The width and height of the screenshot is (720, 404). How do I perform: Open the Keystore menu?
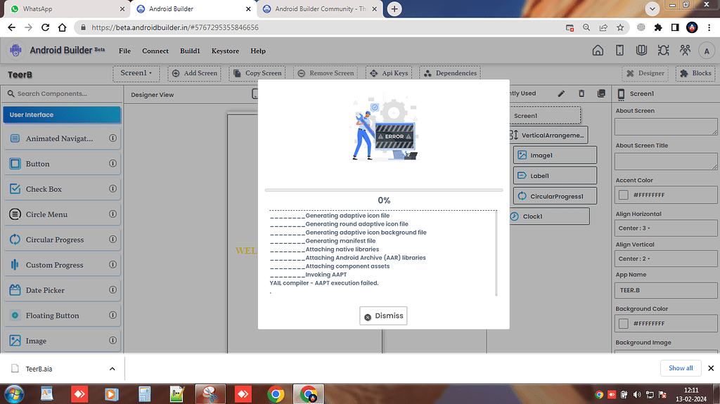(225, 51)
